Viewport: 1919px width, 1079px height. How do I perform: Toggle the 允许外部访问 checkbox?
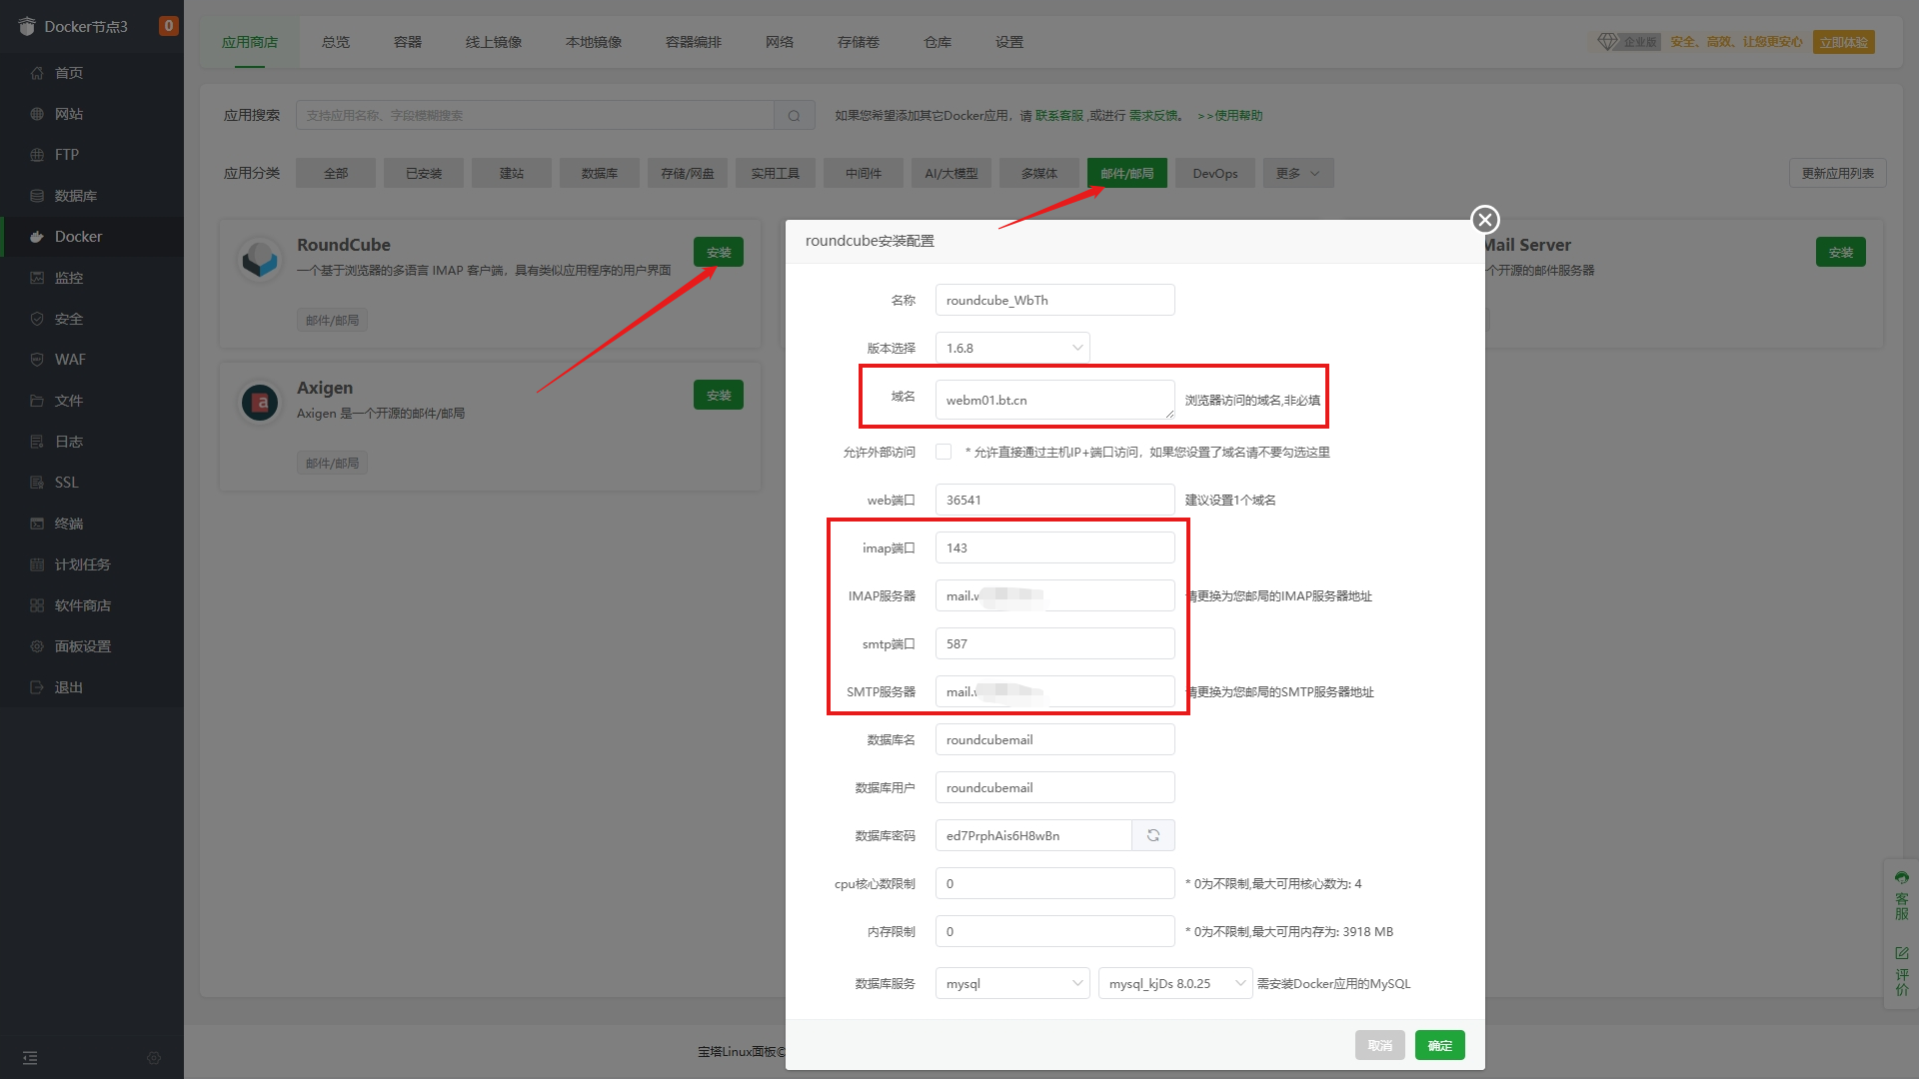click(x=944, y=452)
